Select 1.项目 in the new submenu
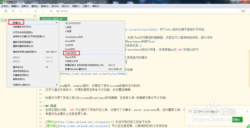Image resolution: width=250 pixels, height=128 pixels. [x=92, y=27]
